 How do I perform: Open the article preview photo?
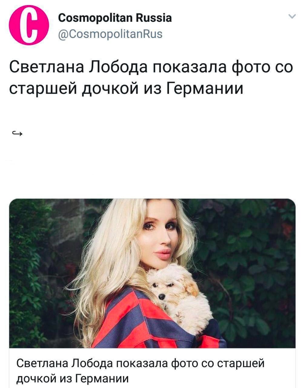[152, 273]
